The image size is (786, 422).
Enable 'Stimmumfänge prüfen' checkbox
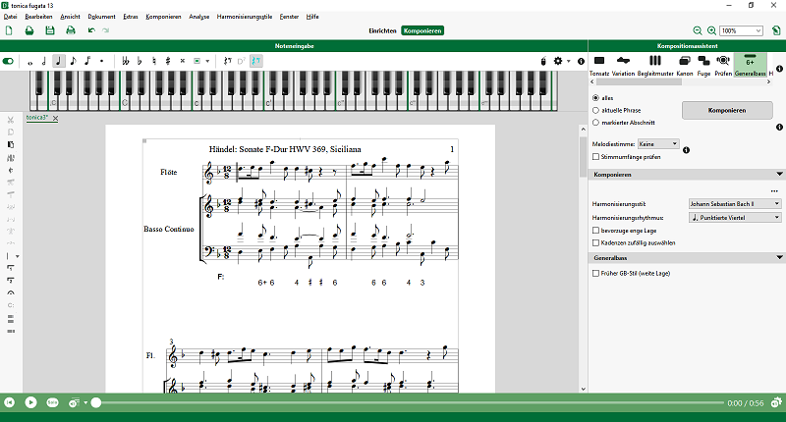pos(595,157)
